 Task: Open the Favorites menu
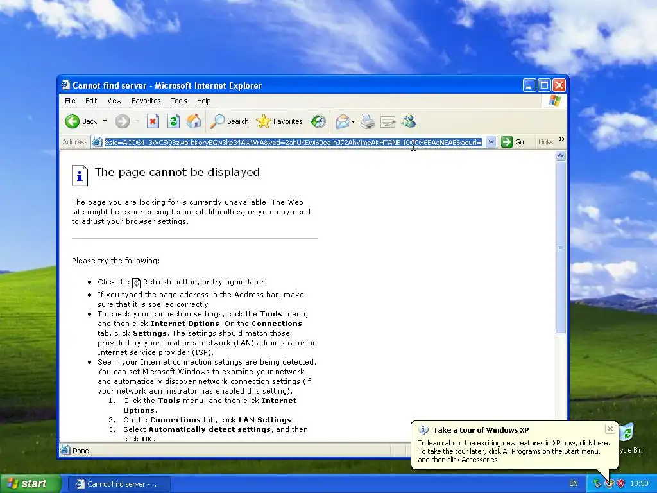coord(146,101)
